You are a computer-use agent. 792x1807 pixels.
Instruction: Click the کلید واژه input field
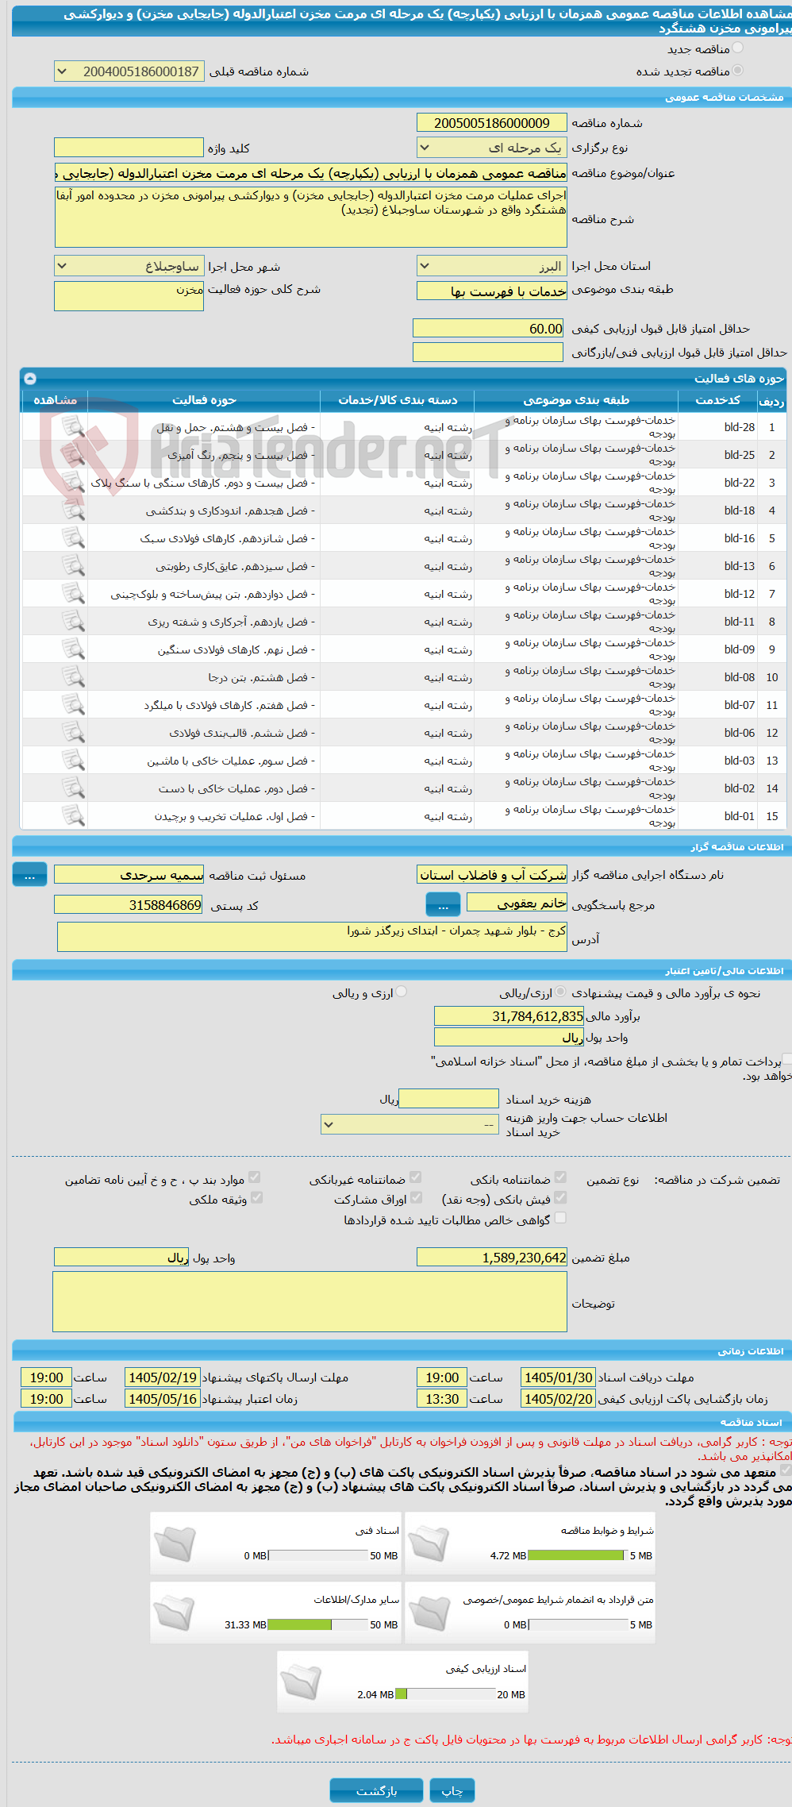(x=129, y=148)
